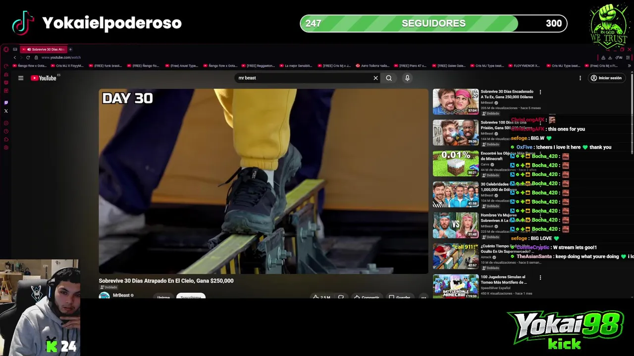This screenshot has height=356, width=634.
Task: Open bookmark 'La mejor Sensibili...'
Action: coord(296,66)
